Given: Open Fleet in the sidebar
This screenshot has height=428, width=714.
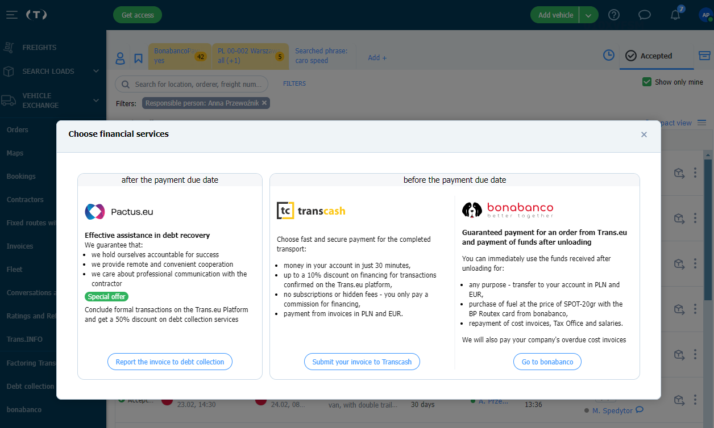Looking at the screenshot, I should (x=14, y=269).
